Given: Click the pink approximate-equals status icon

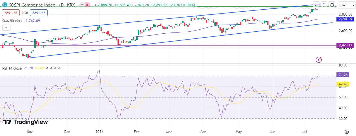Looking at the screenshot, I should (x=87, y=5).
